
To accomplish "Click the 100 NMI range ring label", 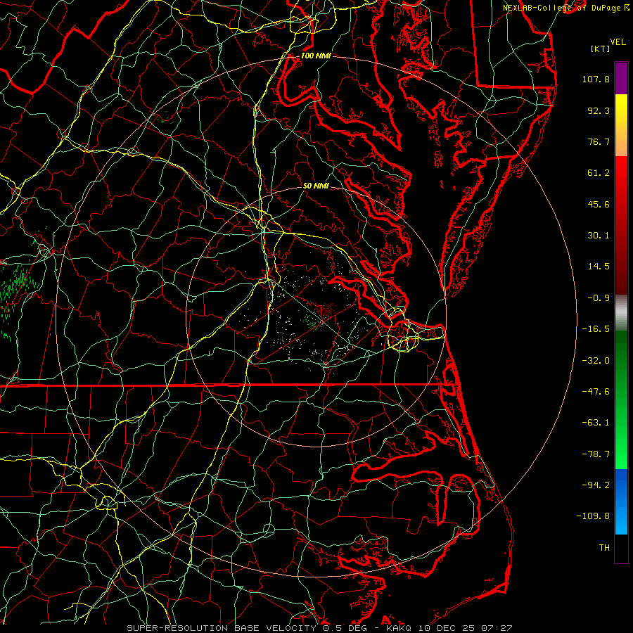I will pyautogui.click(x=316, y=56).
